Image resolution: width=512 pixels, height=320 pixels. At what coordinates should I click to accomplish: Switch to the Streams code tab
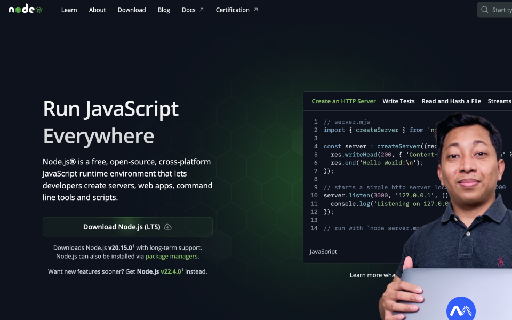499,101
